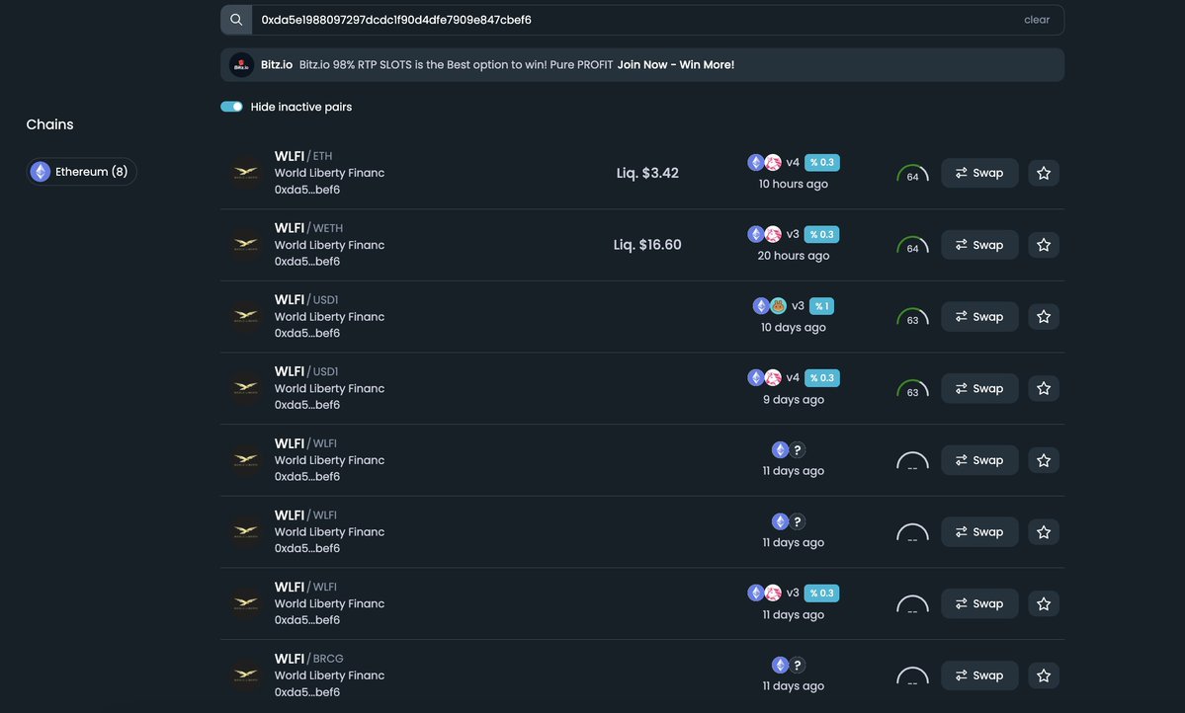This screenshot has height=713, width=1185.
Task: Click Swap on the WLFI/WLFI v3 row
Action: [x=979, y=603]
